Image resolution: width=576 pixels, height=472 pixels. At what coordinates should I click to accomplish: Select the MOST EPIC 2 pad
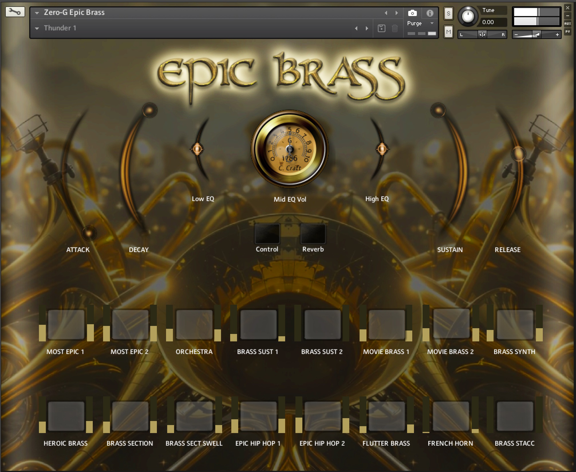pos(130,324)
